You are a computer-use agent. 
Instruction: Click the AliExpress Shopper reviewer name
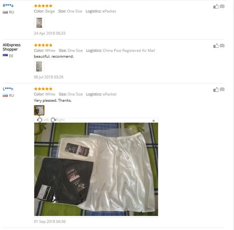pos(11,47)
